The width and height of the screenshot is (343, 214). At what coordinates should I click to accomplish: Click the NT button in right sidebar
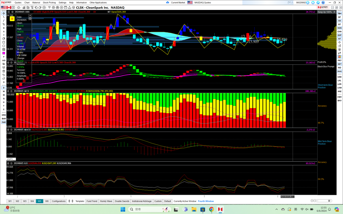pyautogui.click(x=340, y=39)
